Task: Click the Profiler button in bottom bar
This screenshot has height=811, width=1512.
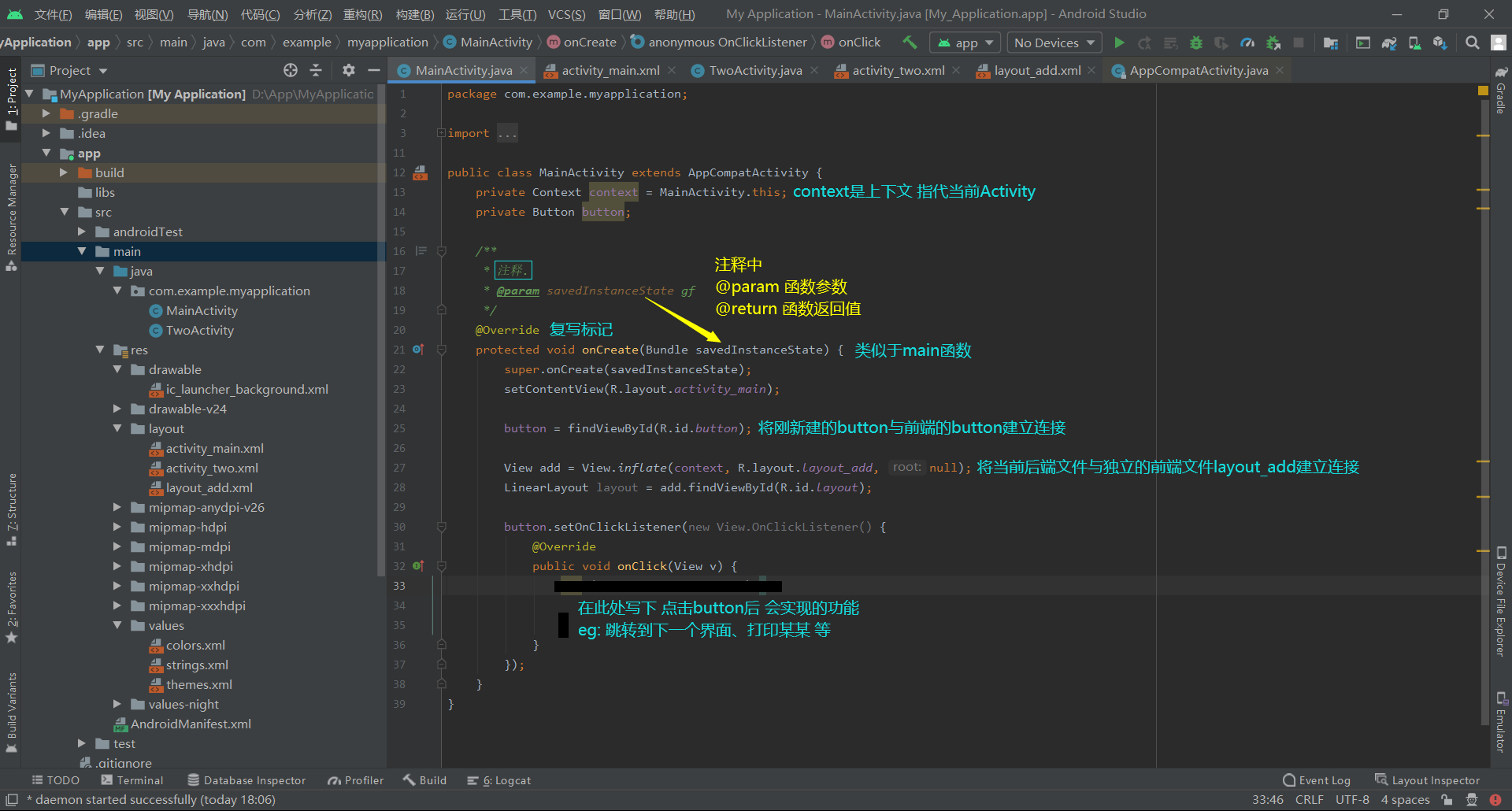Action: click(356, 780)
